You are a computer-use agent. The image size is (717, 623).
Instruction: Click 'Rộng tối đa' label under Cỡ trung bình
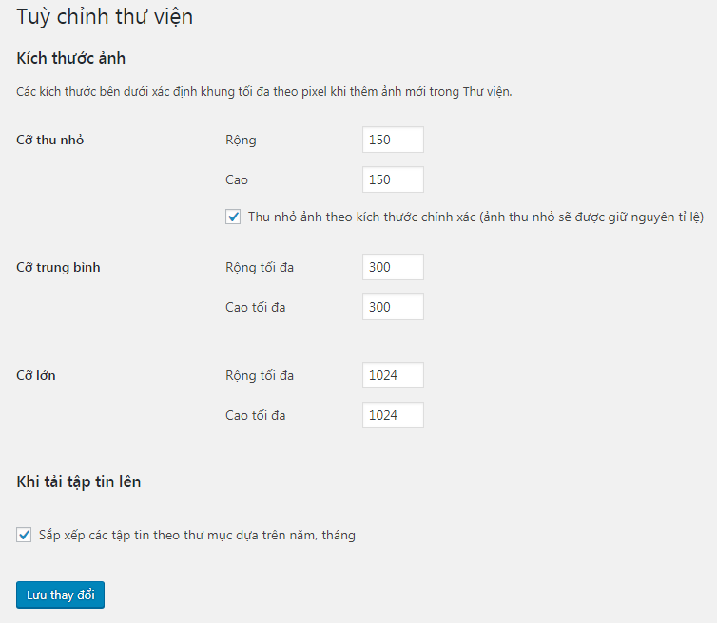(260, 267)
